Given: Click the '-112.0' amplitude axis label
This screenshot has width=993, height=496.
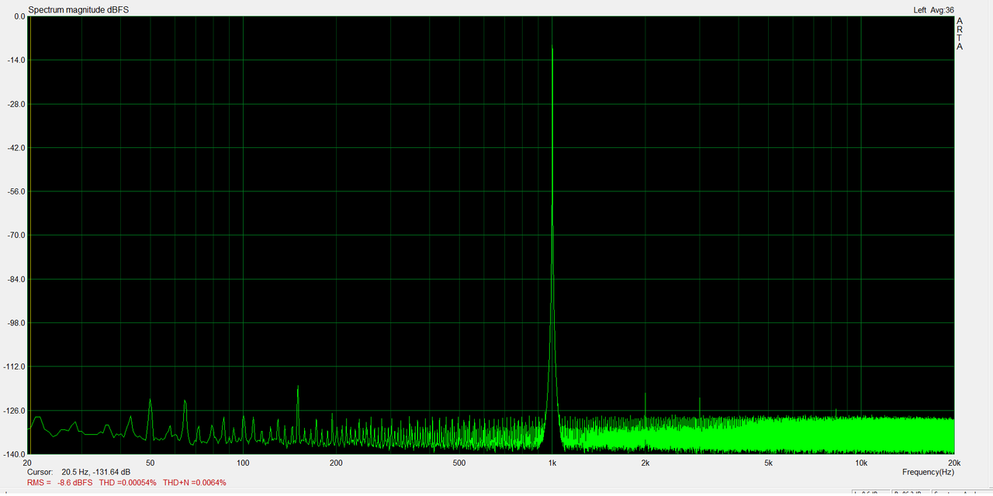Looking at the screenshot, I should [x=14, y=367].
